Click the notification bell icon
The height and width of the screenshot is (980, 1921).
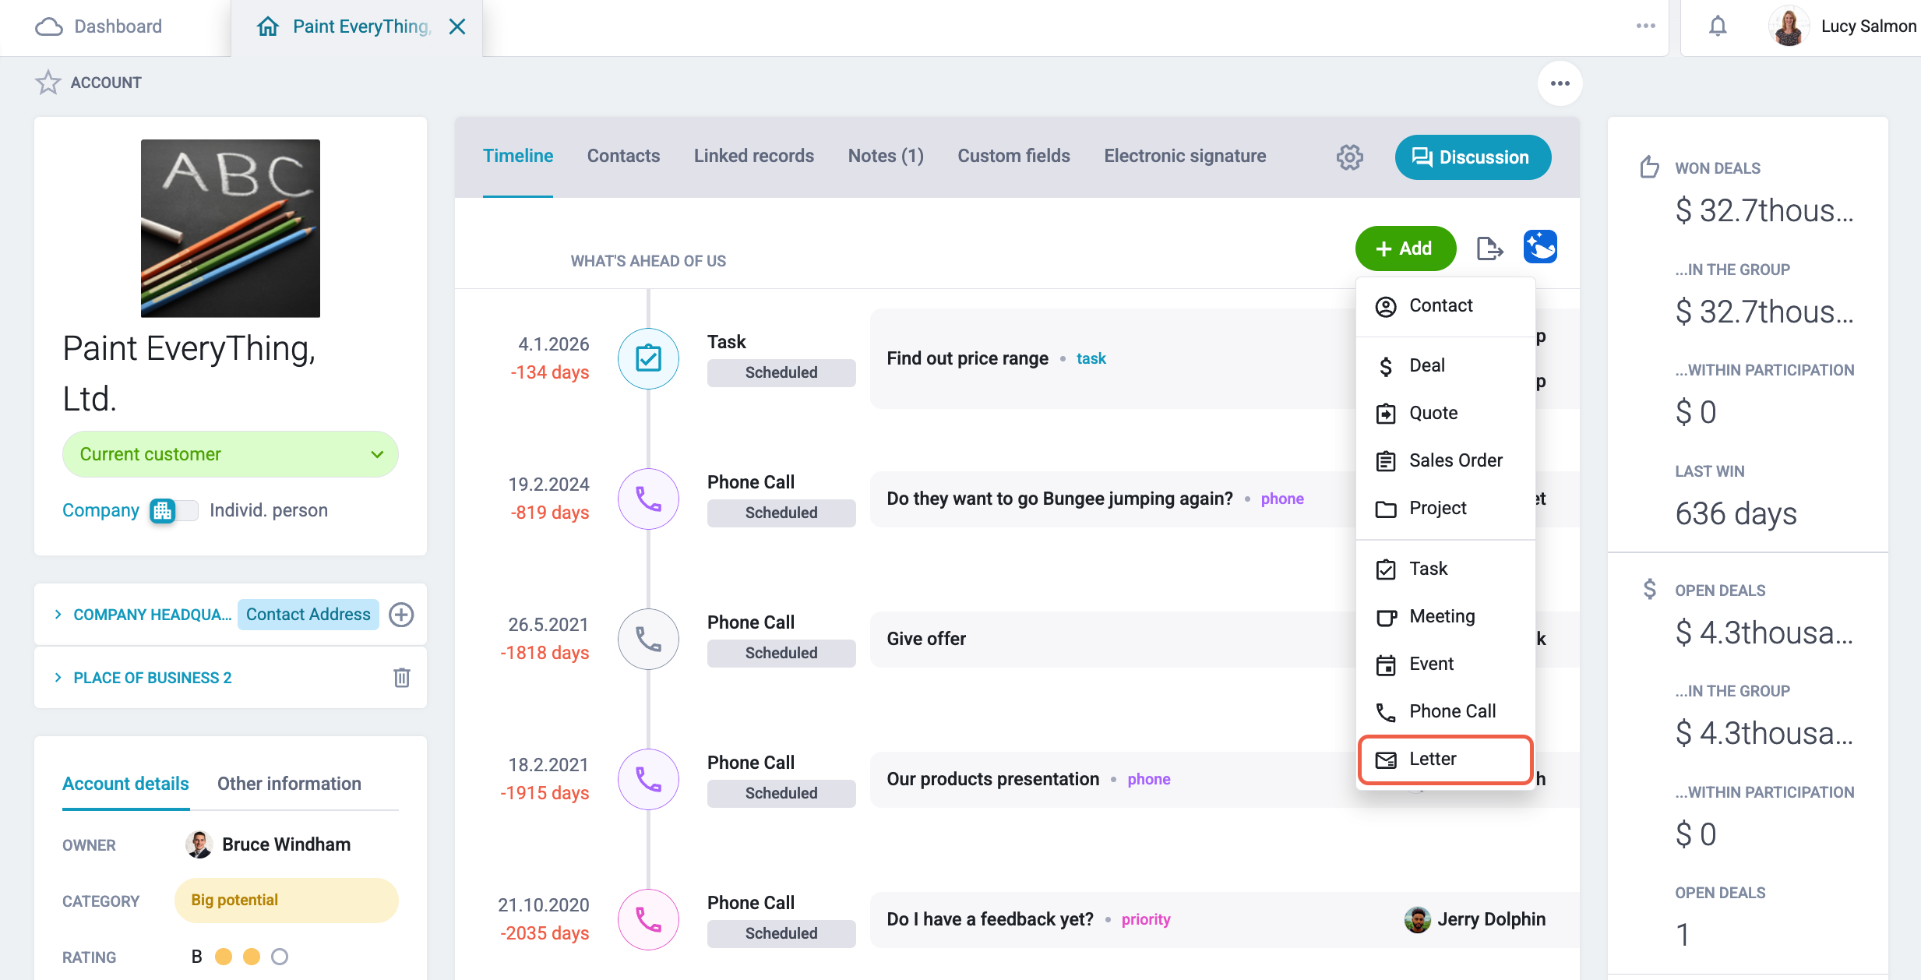click(1717, 26)
